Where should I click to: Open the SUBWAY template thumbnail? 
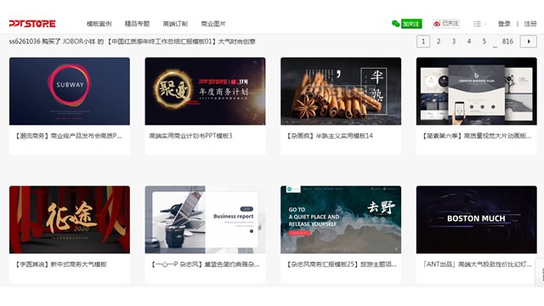click(x=70, y=91)
